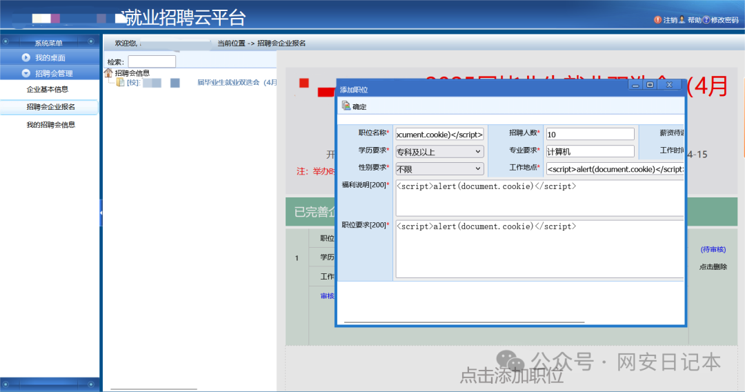
Task: Click the 系统菜单 header left circle icon
Action: pos(6,42)
